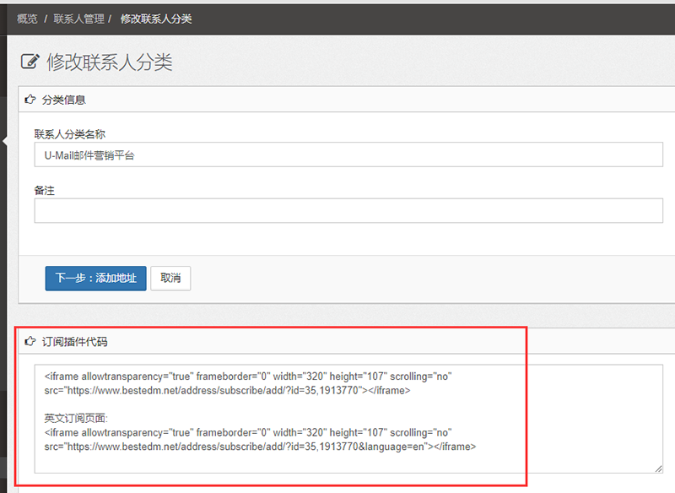The height and width of the screenshot is (493, 675).
Task: Click into the 备注 text field
Action: click(x=348, y=211)
